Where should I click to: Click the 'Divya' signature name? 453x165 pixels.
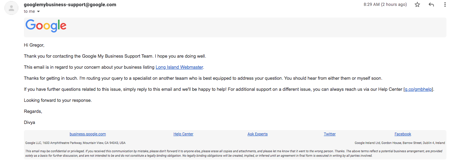(29, 122)
